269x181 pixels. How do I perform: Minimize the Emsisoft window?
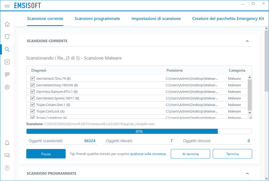click(243, 4)
